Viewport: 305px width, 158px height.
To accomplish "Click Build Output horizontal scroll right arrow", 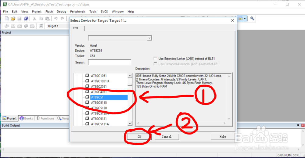I will point(299,149).
